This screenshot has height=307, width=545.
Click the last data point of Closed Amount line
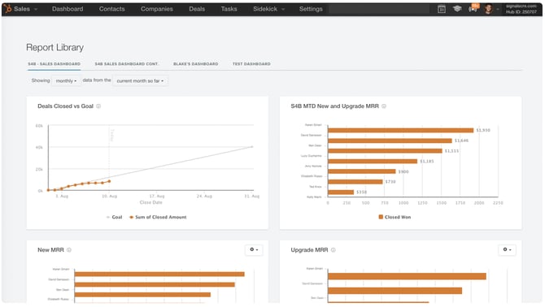click(x=109, y=181)
